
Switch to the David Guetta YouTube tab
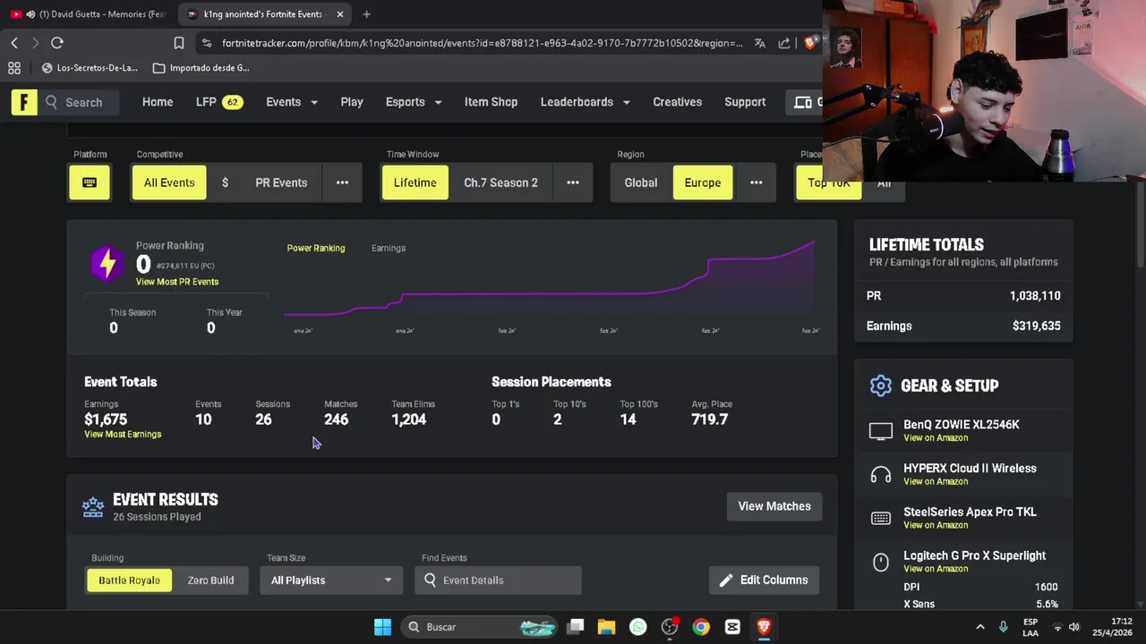point(90,14)
